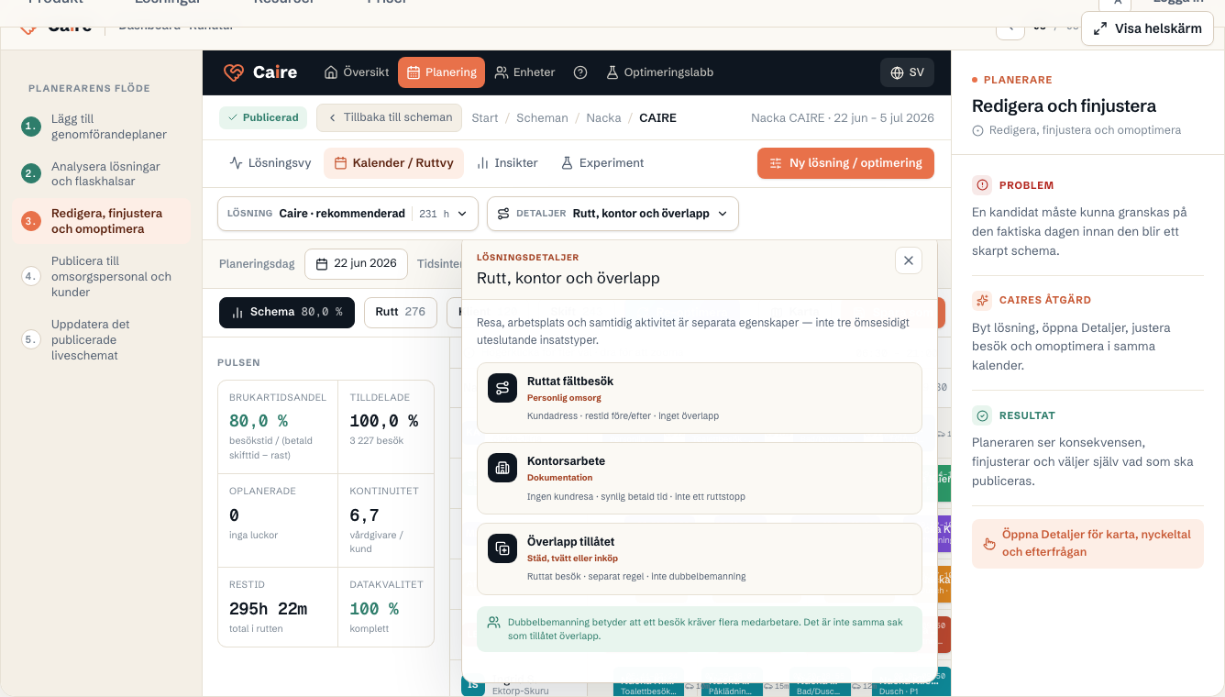This screenshot has width=1225, height=697.
Task: Click the route icon on Ruttat fältbesök card
Action: [502, 388]
